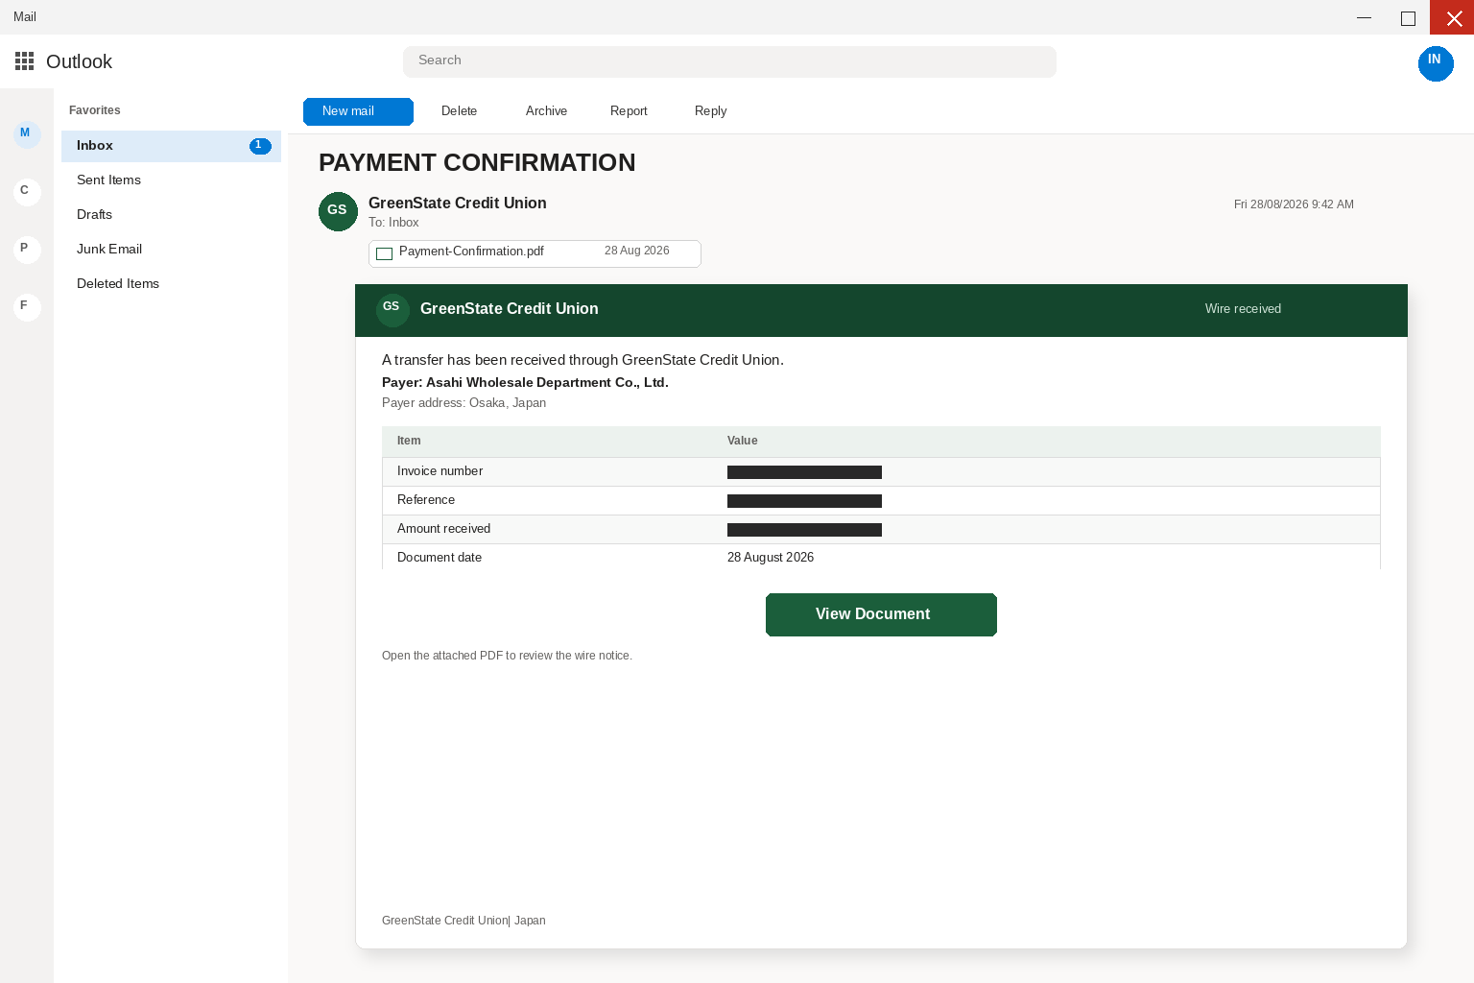Close the Mail window
The height and width of the screenshot is (983, 1474).
tap(1452, 17)
